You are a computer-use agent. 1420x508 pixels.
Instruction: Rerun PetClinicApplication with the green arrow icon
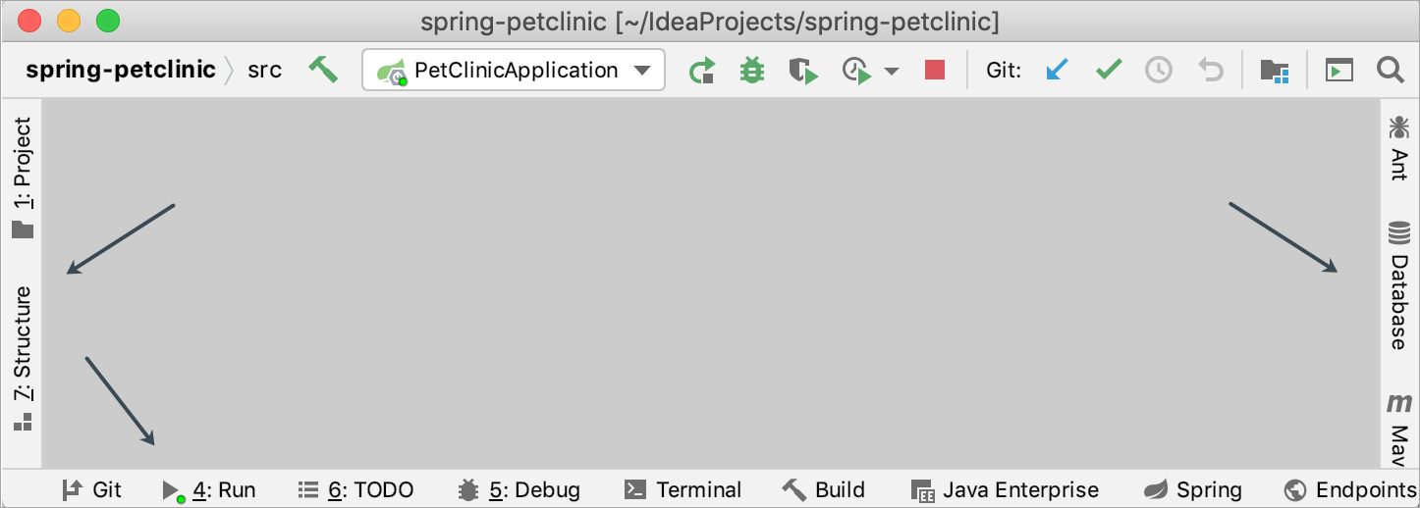pos(702,71)
